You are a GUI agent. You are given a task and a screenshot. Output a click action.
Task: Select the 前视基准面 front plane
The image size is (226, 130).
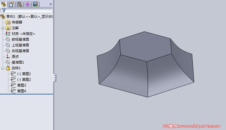(20, 39)
